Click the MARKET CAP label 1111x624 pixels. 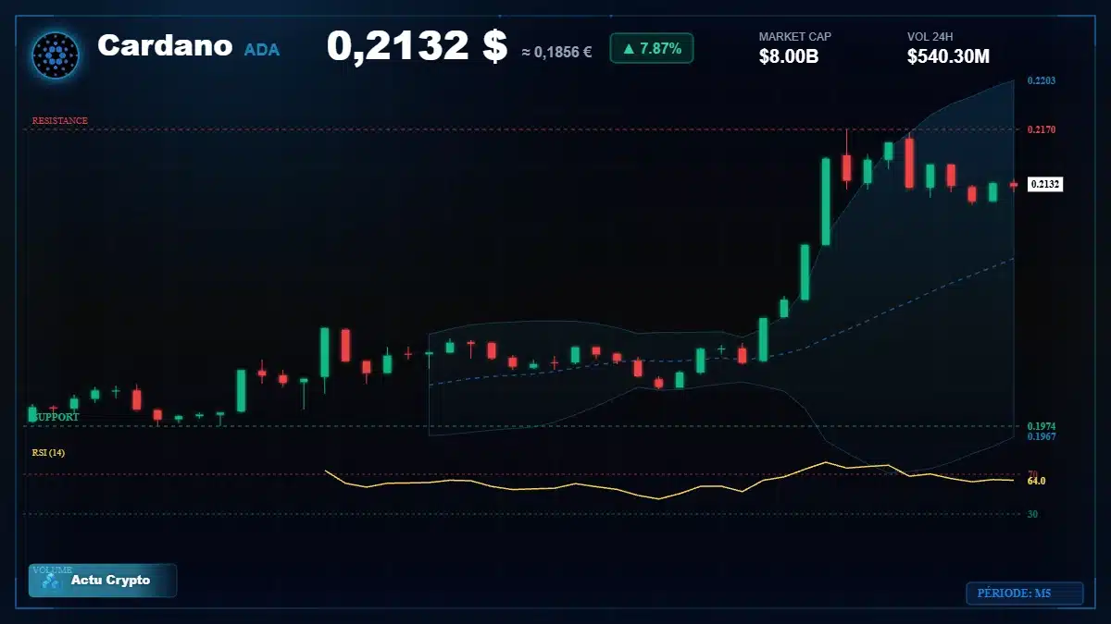[795, 37]
